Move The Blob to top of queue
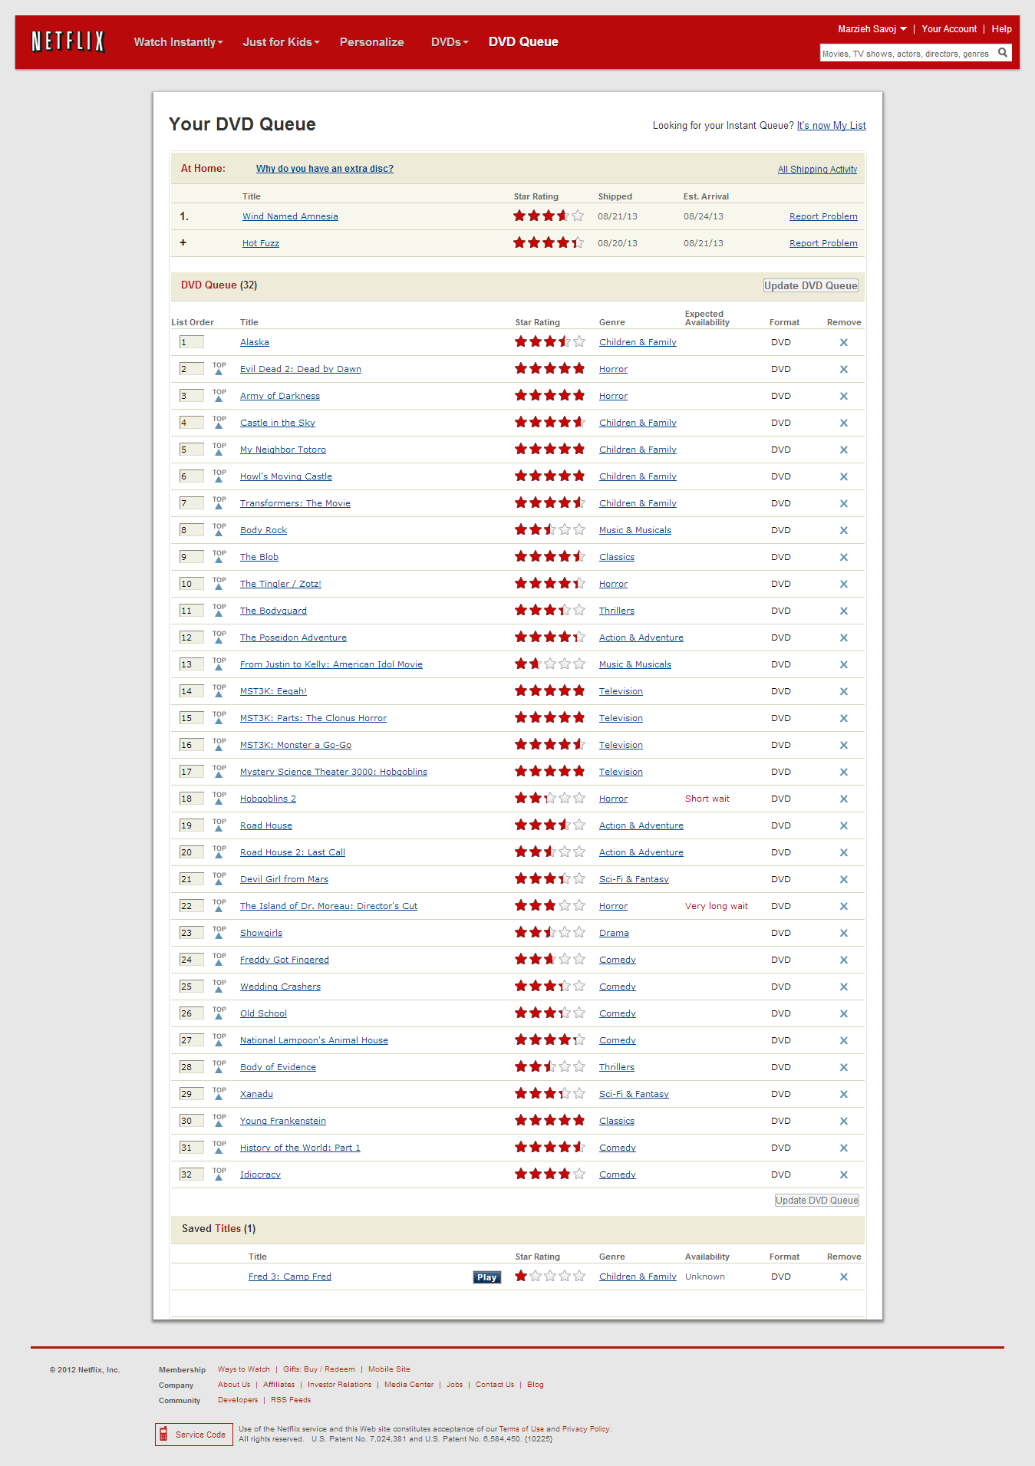Image resolution: width=1035 pixels, height=1466 pixels. coord(219,556)
